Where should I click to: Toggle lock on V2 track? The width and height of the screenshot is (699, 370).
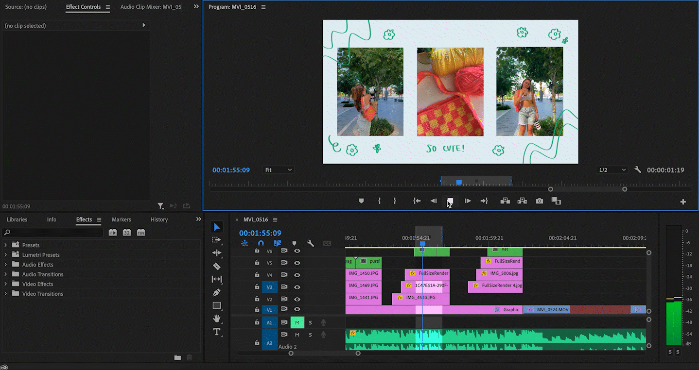coord(257,299)
